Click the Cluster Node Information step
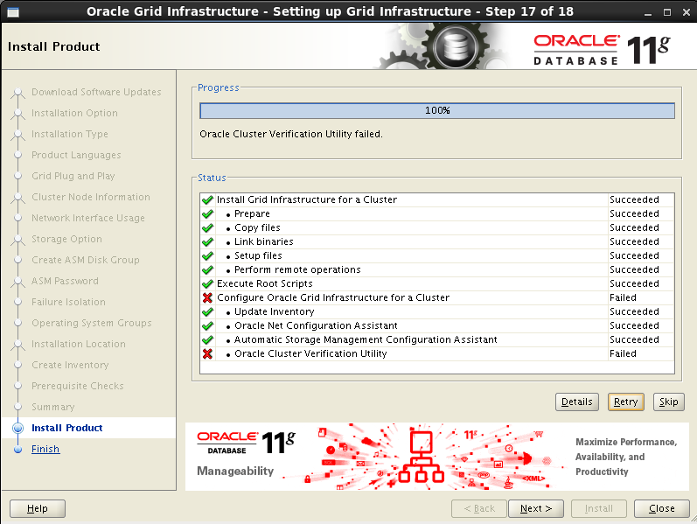The image size is (697, 524). point(91,197)
